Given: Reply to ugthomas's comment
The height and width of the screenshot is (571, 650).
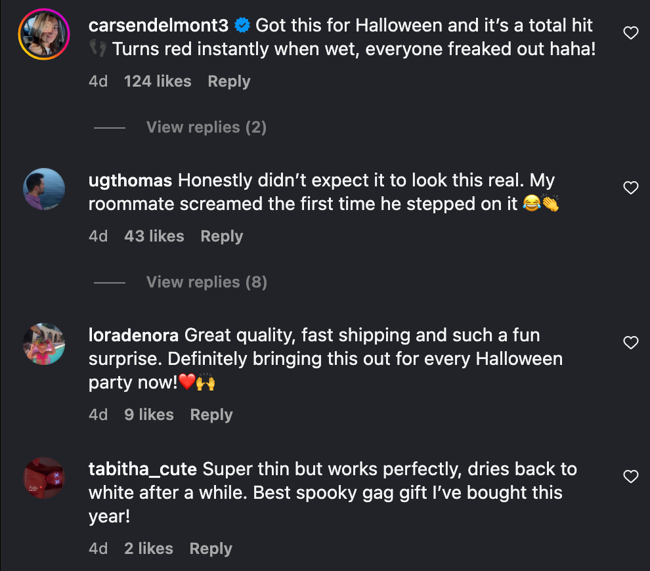Looking at the screenshot, I should pyautogui.click(x=221, y=236).
